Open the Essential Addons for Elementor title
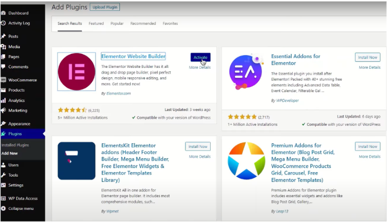Image resolution: width=387 pixels, height=222 pixels. 296,60
